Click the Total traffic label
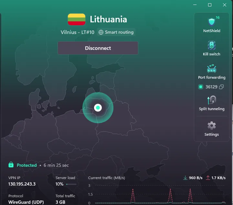This screenshot has width=233, height=205. 65,196
